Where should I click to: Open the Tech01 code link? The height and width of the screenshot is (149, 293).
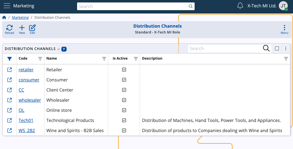(26, 120)
